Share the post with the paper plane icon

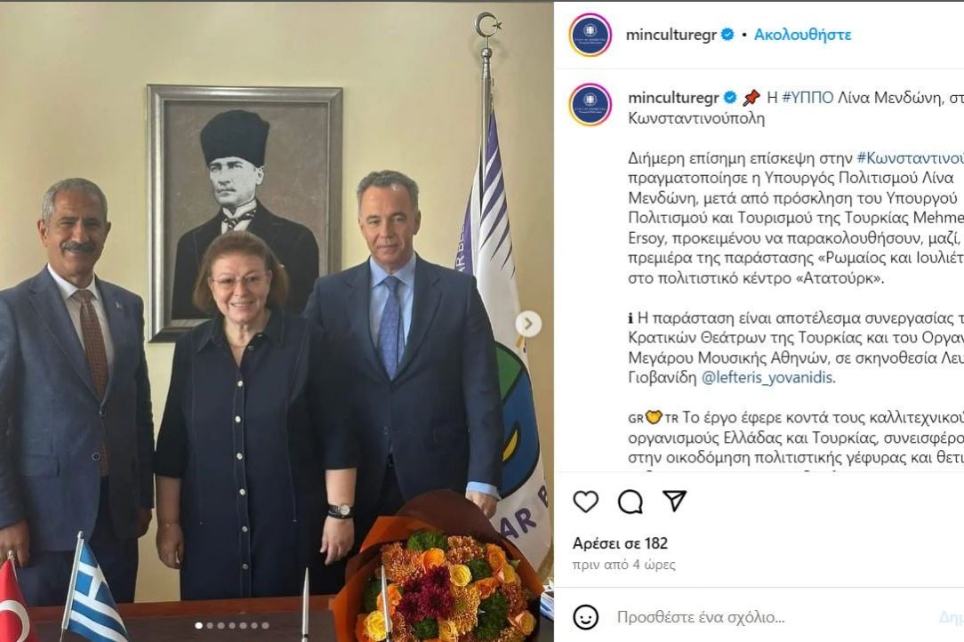[x=674, y=501]
